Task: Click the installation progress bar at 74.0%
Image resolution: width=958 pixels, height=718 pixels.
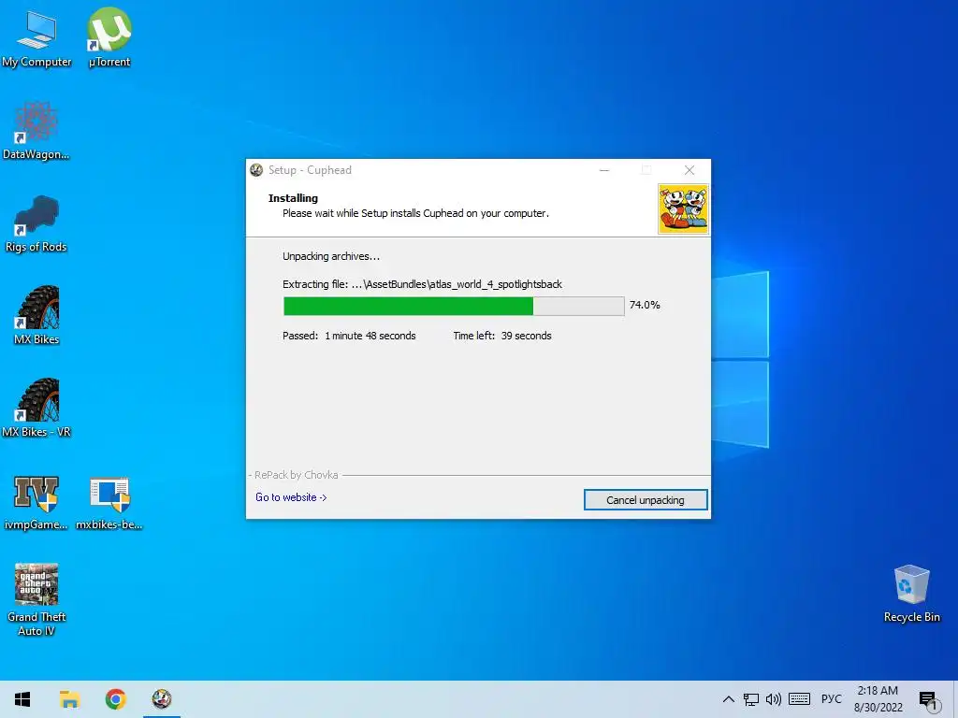Action: tap(454, 306)
